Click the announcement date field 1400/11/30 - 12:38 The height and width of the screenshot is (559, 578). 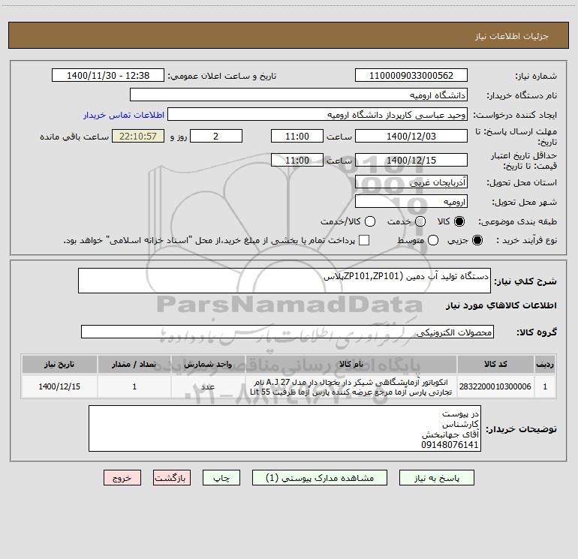pos(108,76)
